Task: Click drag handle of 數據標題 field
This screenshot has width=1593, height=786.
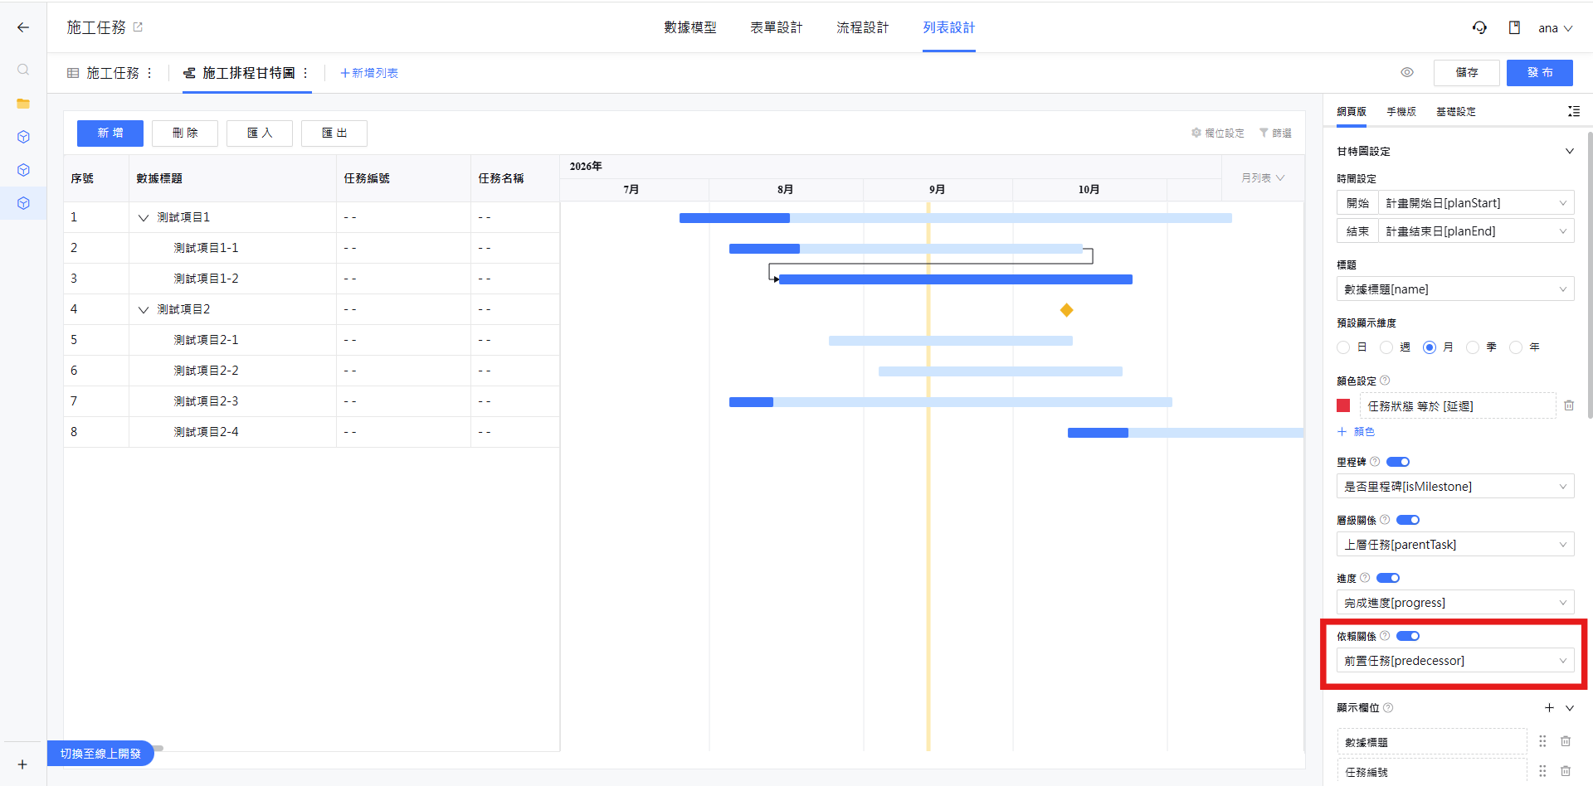Action: point(1542,741)
